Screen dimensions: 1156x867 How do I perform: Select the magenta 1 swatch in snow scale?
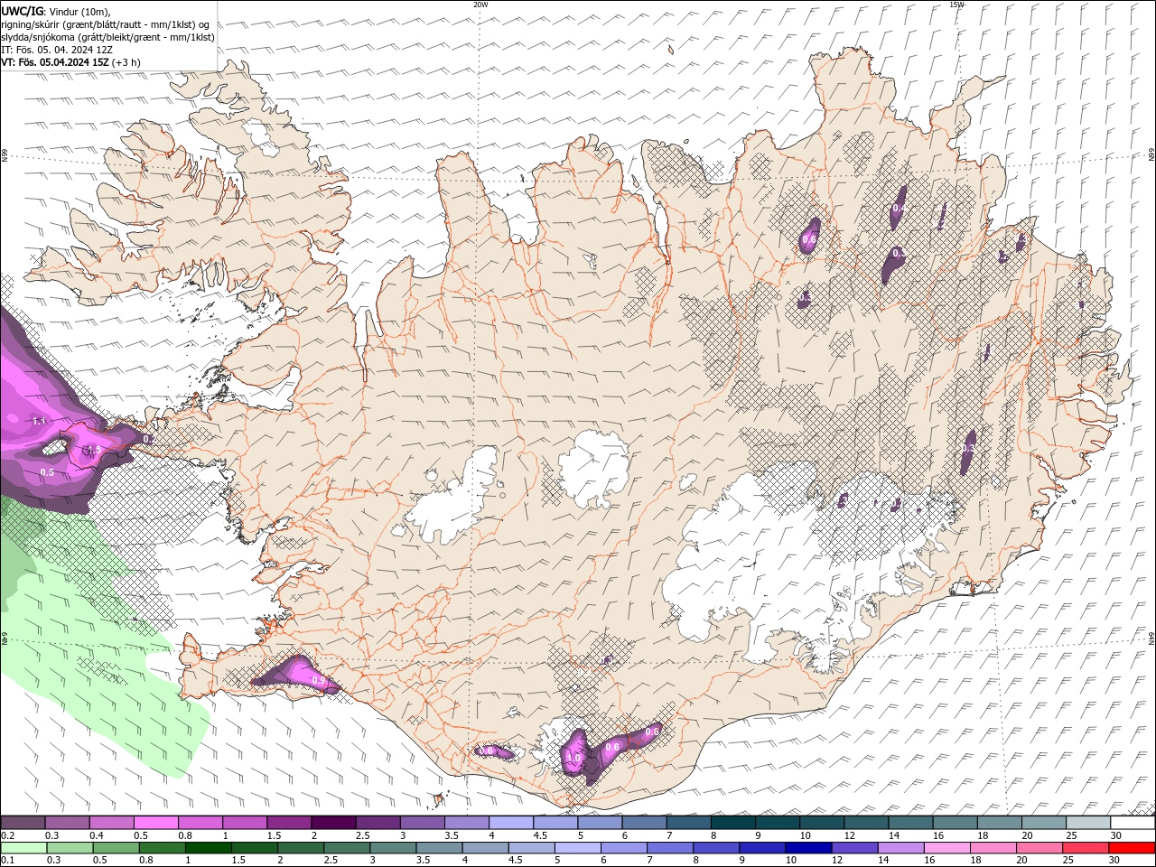[245, 823]
